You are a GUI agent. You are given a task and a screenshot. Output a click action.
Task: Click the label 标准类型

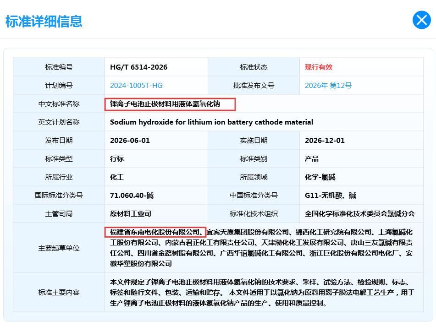pyautogui.click(x=59, y=159)
